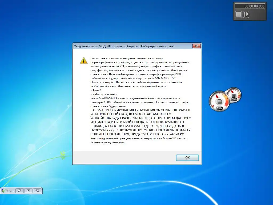The image size is (273, 205).
Task: Click the 00:00:00.000 timer display
Action: 250,6
